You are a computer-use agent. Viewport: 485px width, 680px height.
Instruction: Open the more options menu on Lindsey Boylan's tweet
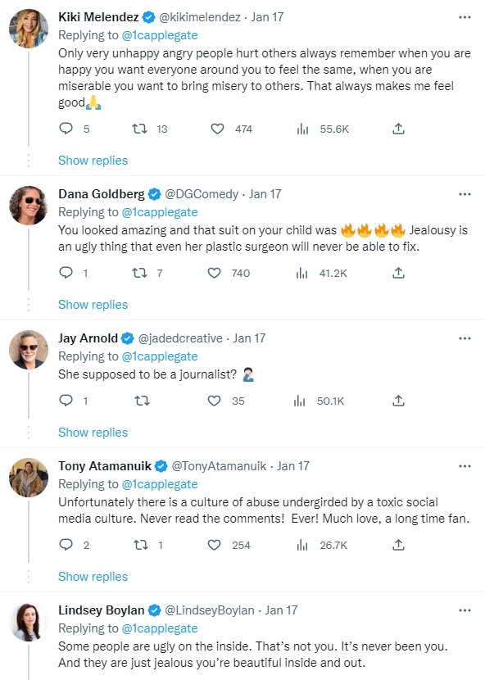465,610
